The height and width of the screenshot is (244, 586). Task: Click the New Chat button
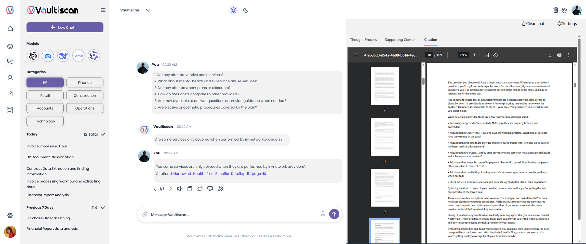click(65, 27)
